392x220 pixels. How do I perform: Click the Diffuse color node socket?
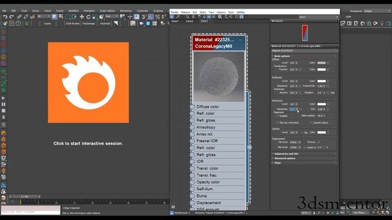pyautogui.click(x=192, y=107)
